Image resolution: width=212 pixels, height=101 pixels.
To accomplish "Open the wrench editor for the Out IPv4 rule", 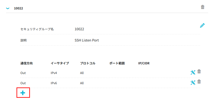I will pyautogui.click(x=193, y=73).
